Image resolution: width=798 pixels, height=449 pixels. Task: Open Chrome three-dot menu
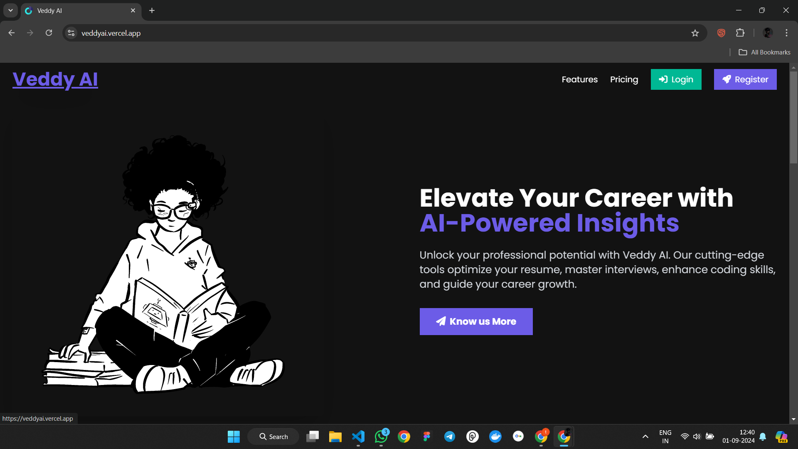click(786, 33)
